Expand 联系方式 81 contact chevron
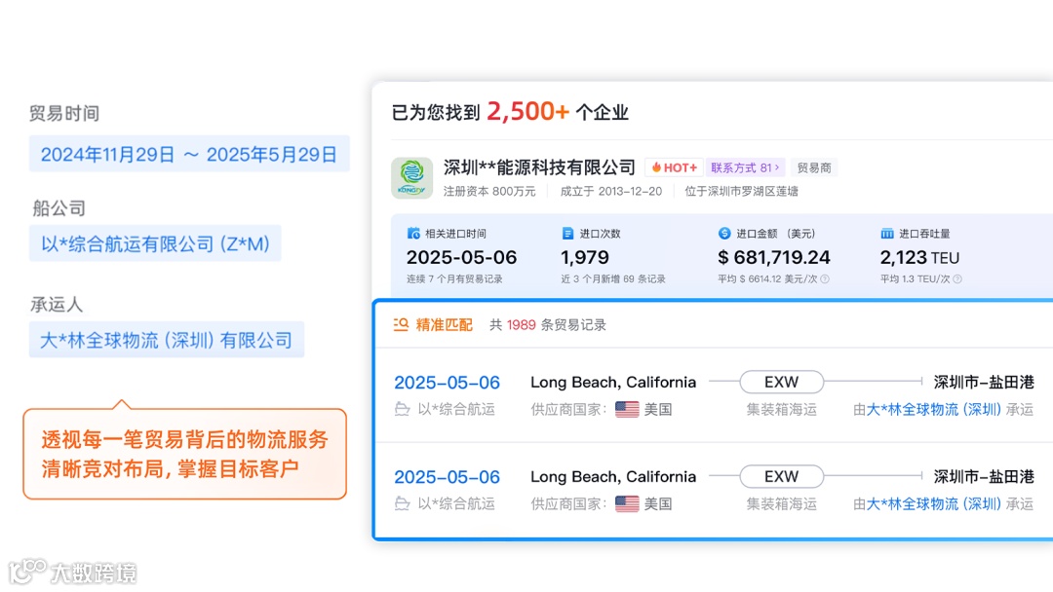The width and height of the screenshot is (1053, 592). 777,167
